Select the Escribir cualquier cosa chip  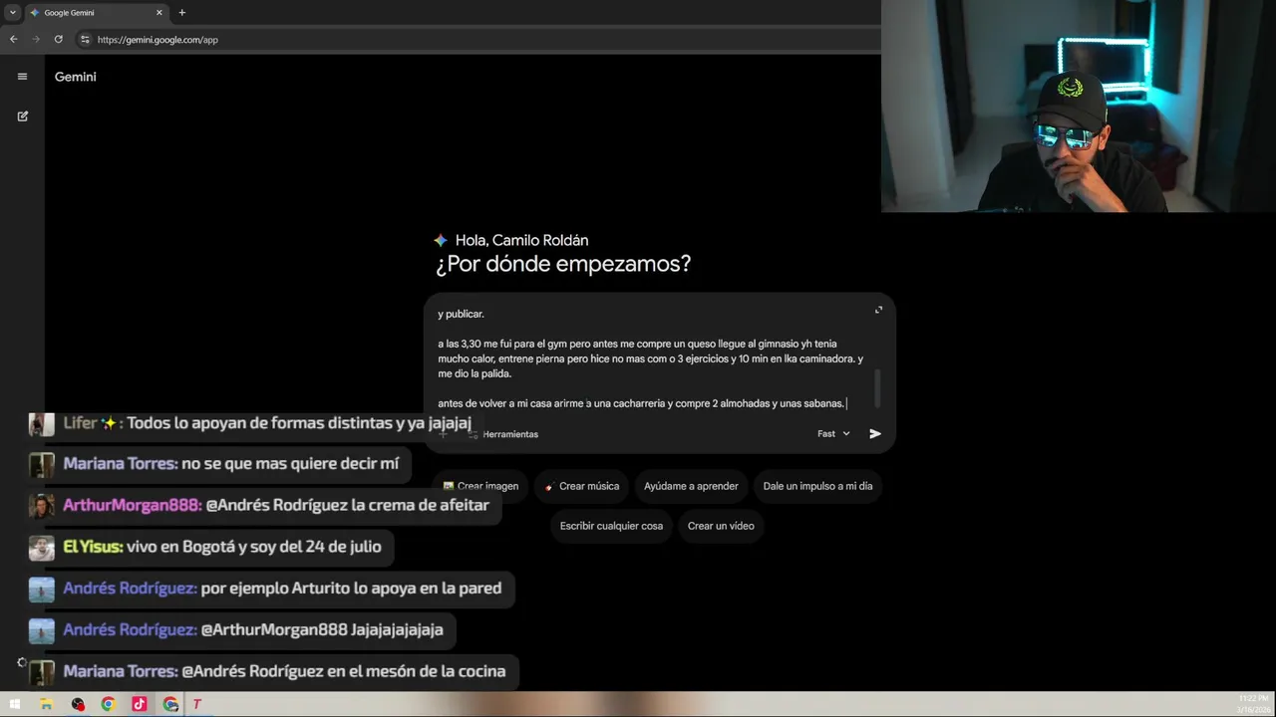point(611,526)
